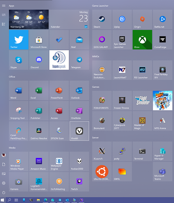Open the green Xbox tile

coord(142,40)
